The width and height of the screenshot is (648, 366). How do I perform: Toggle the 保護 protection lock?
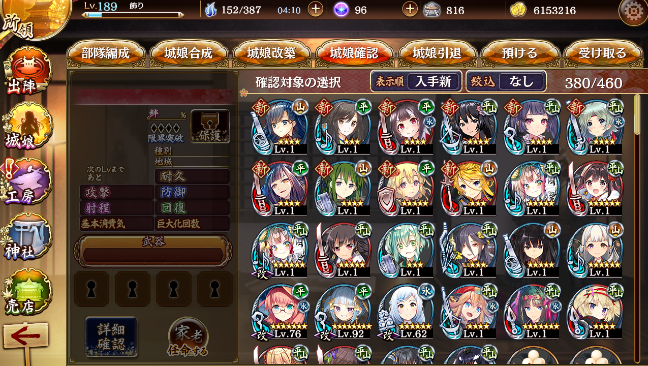pos(210,126)
